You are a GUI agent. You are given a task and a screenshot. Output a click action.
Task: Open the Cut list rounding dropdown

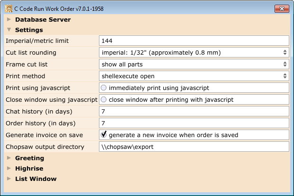pos(194,52)
